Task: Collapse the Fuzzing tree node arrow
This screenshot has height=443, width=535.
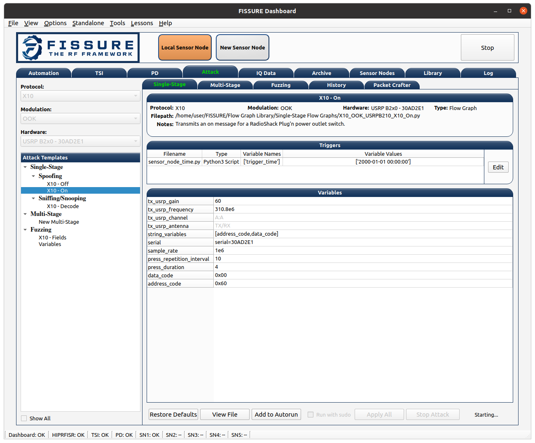Action: point(26,230)
